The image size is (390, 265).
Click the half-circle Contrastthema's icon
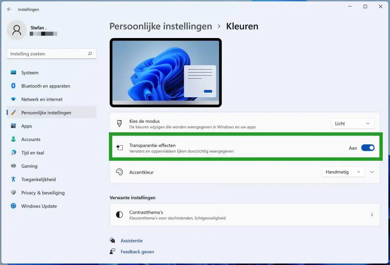point(120,214)
